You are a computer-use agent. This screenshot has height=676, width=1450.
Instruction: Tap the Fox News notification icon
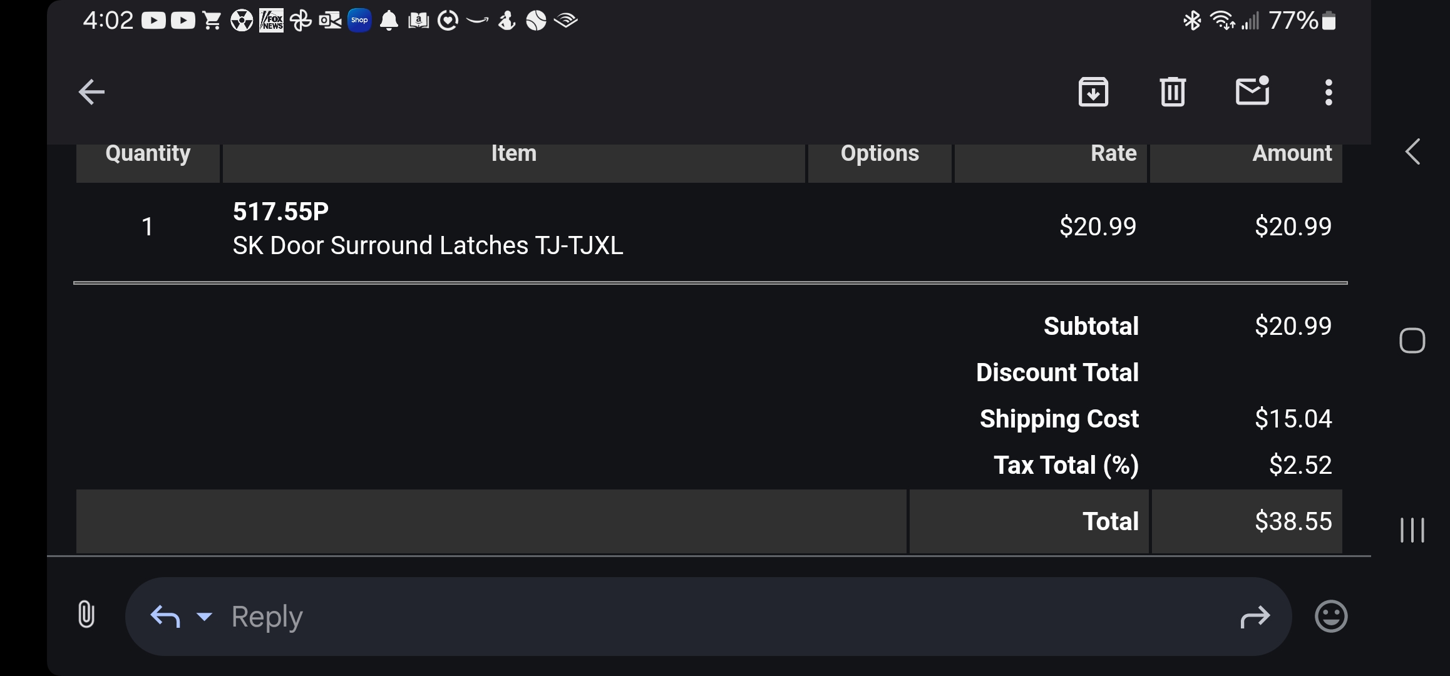[271, 21]
